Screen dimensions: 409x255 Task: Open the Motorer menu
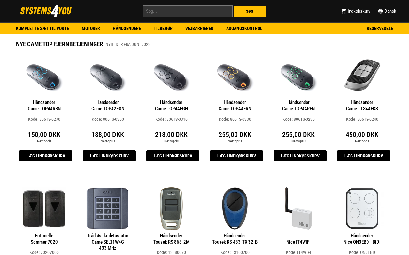91,28
